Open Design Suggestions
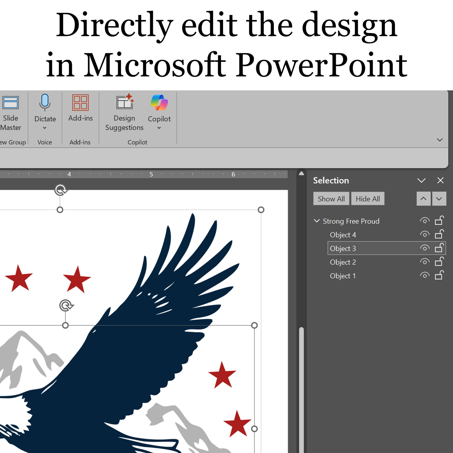Viewport: 453px width, 453px height. point(125,113)
